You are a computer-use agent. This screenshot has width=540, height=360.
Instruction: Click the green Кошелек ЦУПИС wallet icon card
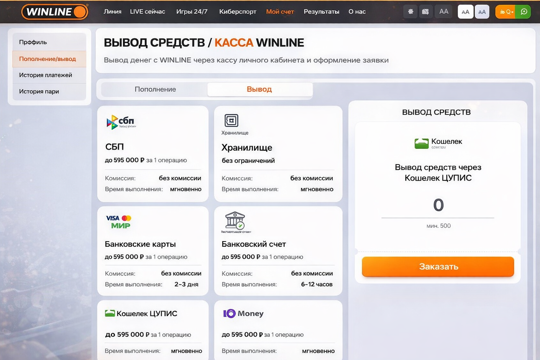tap(110, 313)
